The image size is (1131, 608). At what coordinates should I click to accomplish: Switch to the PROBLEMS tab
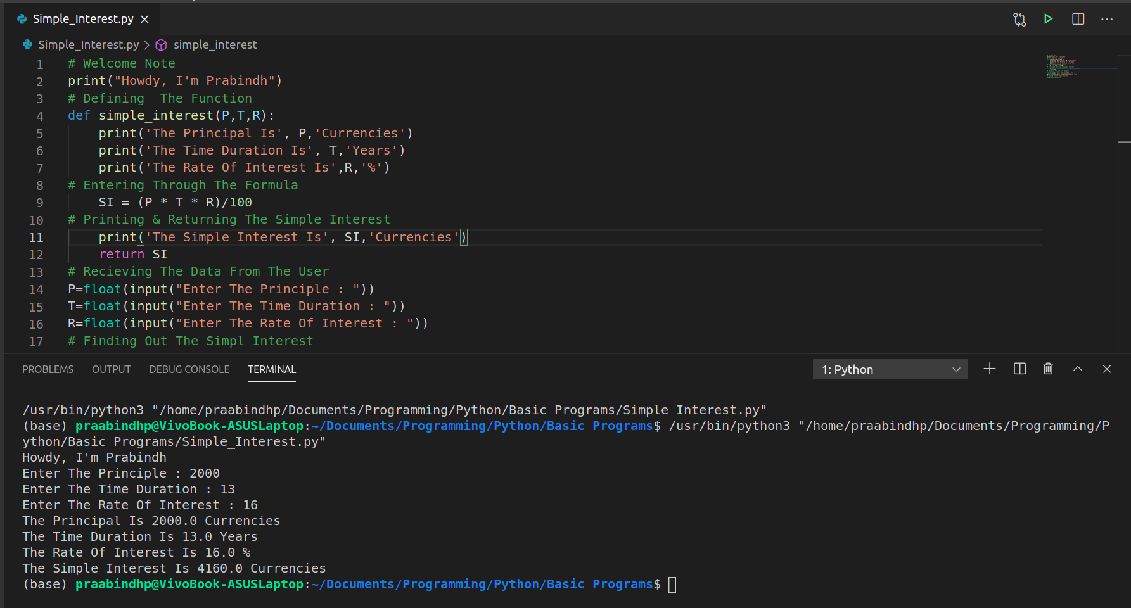point(48,369)
